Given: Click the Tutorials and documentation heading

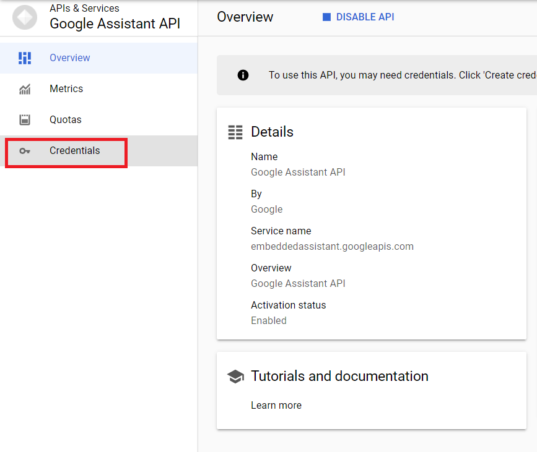Looking at the screenshot, I should (339, 376).
